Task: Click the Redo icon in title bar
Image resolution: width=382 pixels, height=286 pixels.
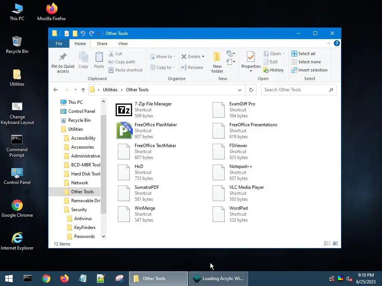Action: tap(91, 33)
